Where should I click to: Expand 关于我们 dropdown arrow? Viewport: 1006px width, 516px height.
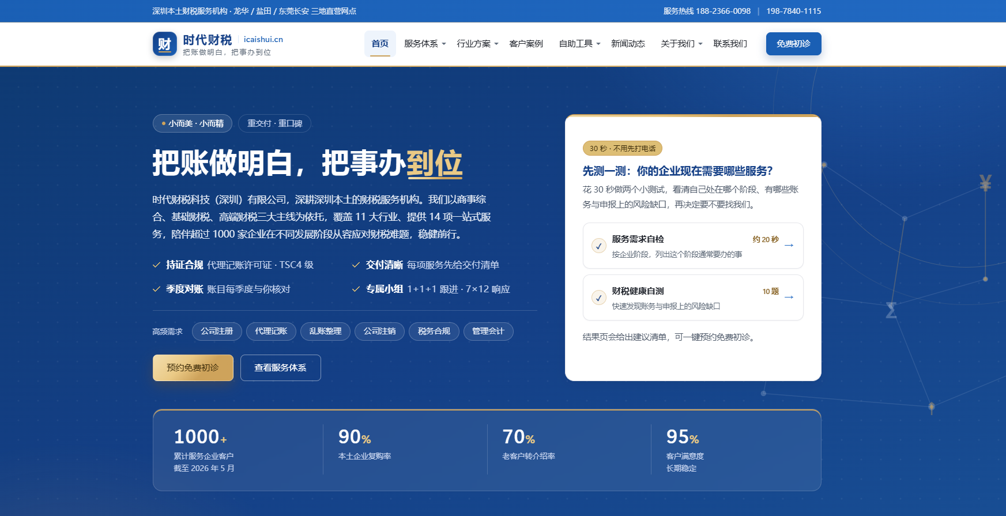pos(700,44)
